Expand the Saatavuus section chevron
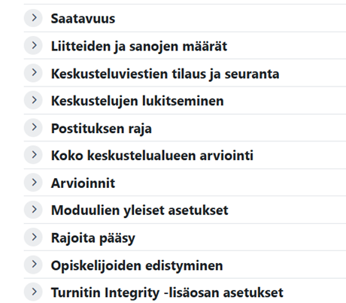346x303 pixels. [33, 18]
